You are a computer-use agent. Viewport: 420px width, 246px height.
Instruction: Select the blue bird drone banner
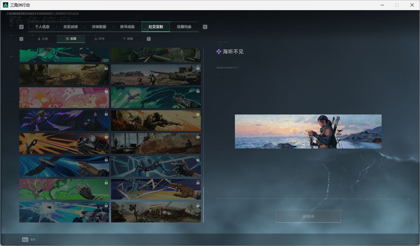point(64,166)
